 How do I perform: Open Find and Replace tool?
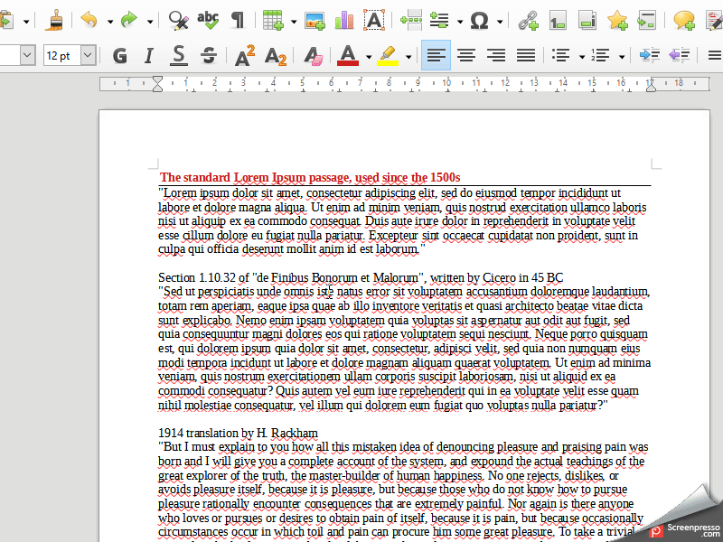(x=178, y=20)
